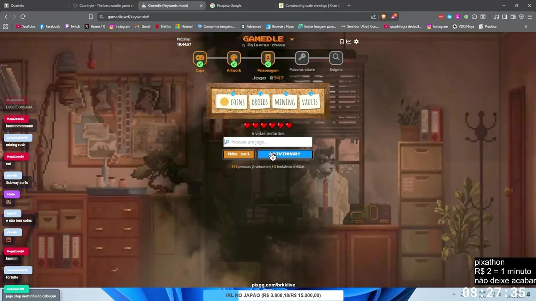Open Brave Rewards triangle icon
This screenshot has height=301, width=536.
(393, 17)
